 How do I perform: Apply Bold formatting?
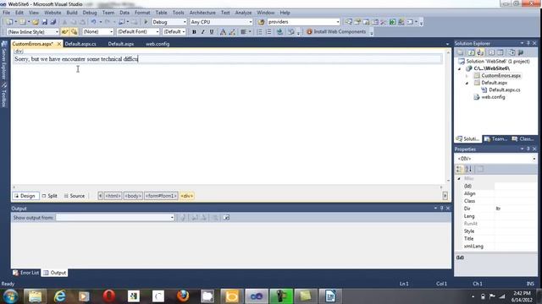click(194, 32)
